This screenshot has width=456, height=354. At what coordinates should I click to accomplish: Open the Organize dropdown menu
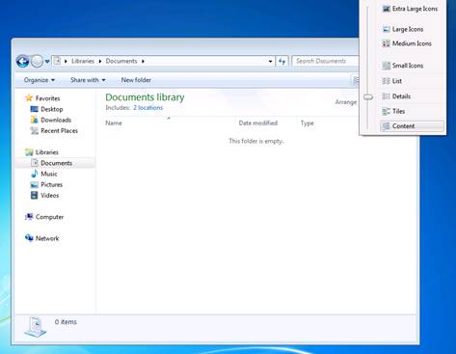coord(40,80)
